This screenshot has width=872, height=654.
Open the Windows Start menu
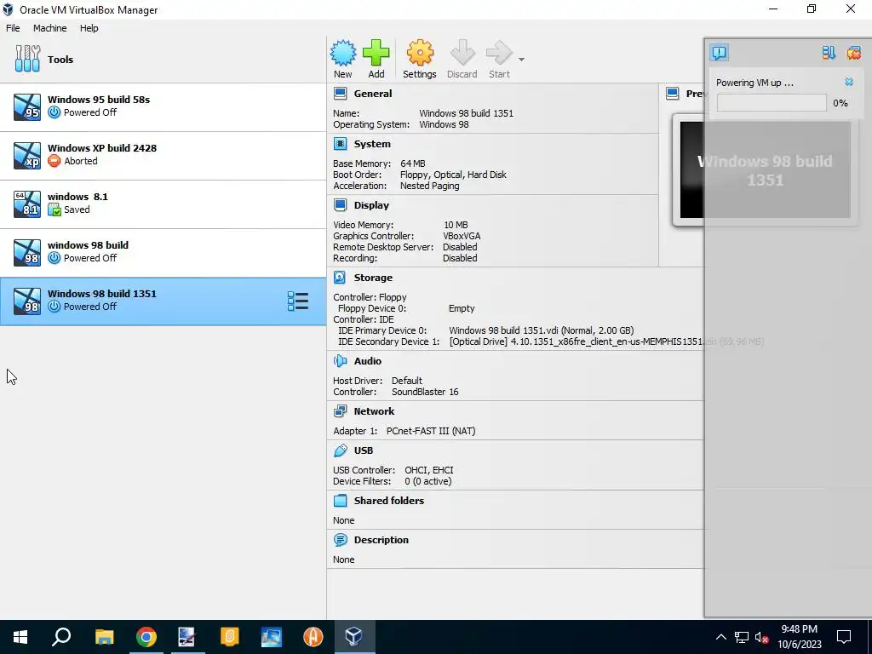tap(20, 637)
